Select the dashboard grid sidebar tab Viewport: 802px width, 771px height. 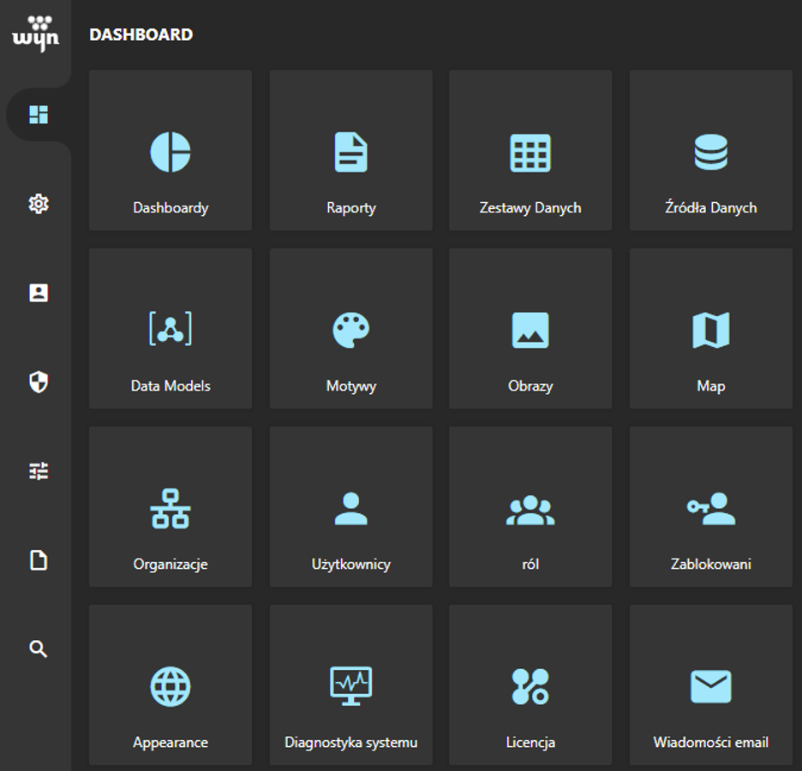(39, 115)
